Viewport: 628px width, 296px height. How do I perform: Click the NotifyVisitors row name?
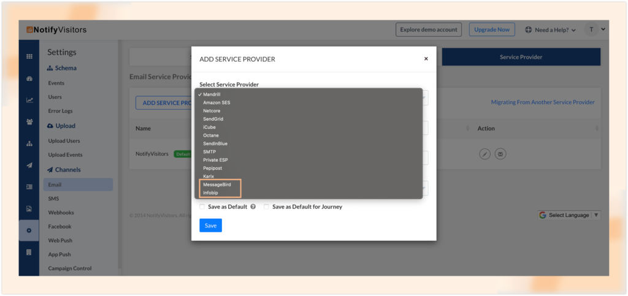point(152,154)
